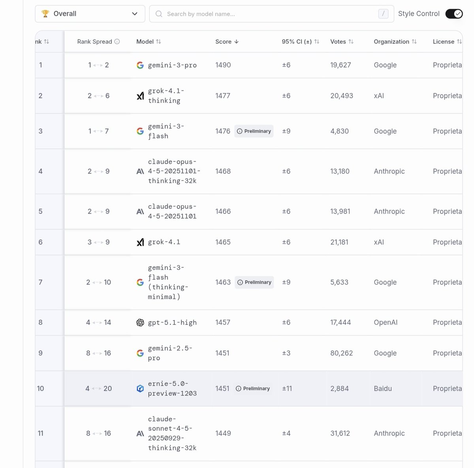The height and width of the screenshot is (468, 474).
Task: Click the score 1449 cell
Action: tap(223, 434)
